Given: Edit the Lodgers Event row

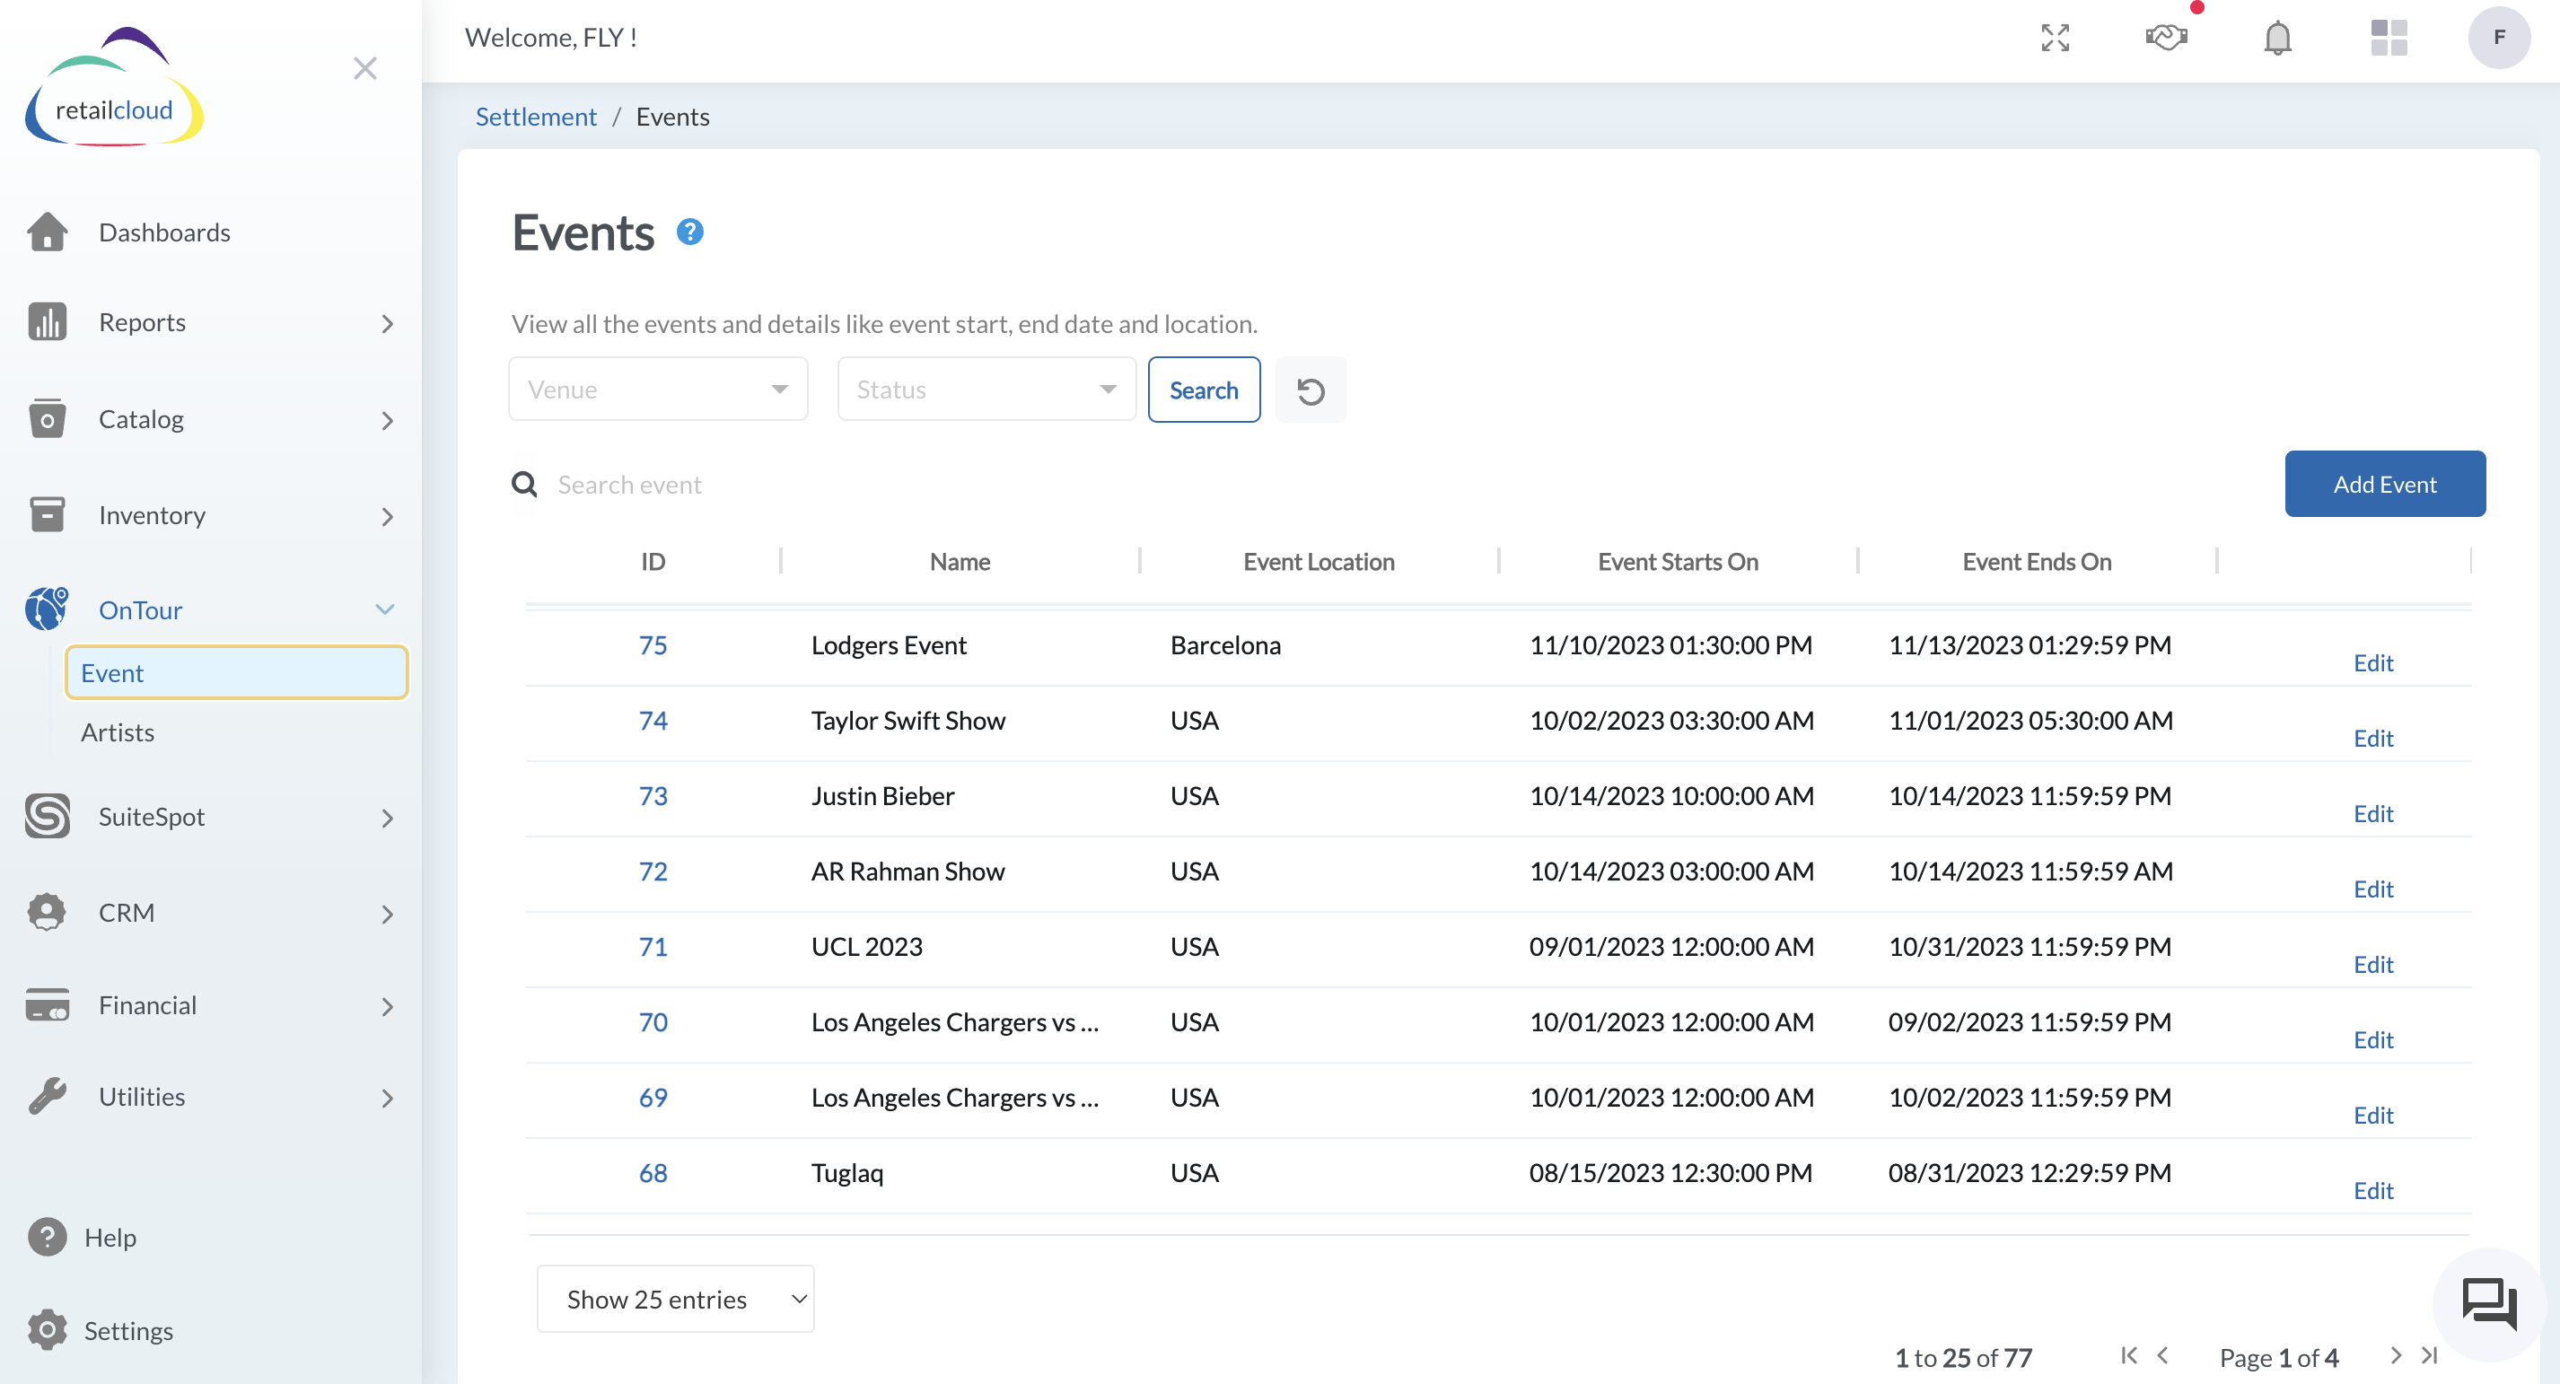Looking at the screenshot, I should [x=2373, y=662].
